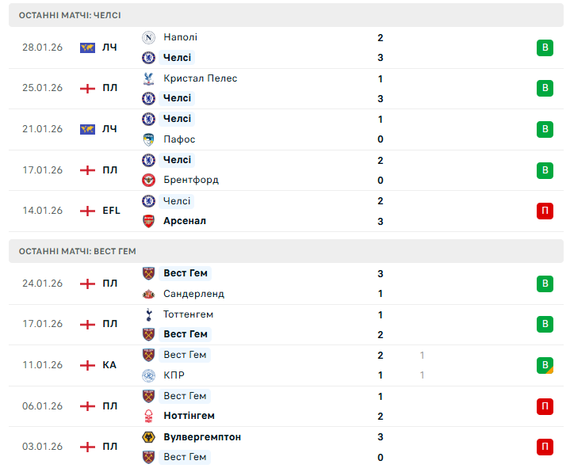Click the loss badge for Wolverhampton match
This screenshot has width=570, height=472.
[x=545, y=447]
